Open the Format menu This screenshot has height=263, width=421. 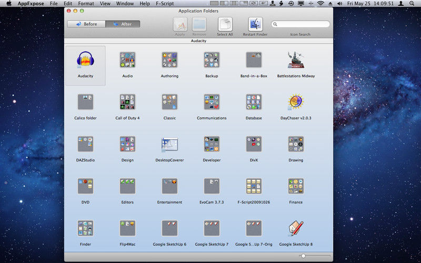tap(86, 4)
